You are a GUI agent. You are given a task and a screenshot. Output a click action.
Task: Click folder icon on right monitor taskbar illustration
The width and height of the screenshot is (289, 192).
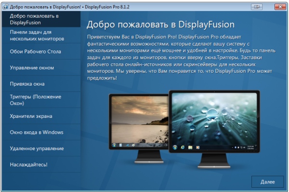click(x=190, y=147)
